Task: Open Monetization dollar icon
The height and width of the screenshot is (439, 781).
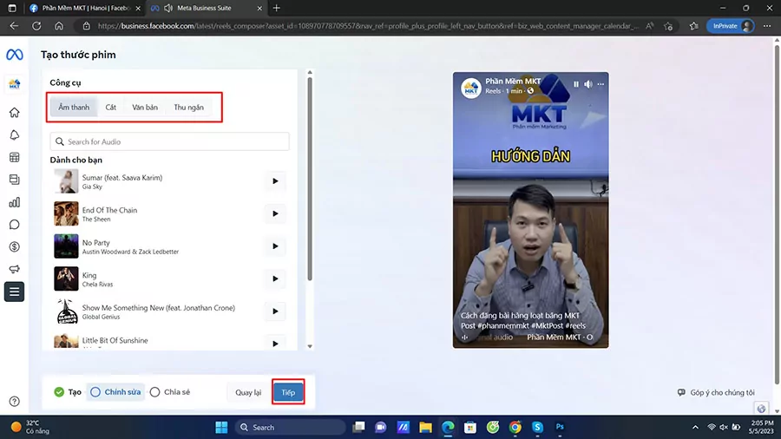Action: 15,247
